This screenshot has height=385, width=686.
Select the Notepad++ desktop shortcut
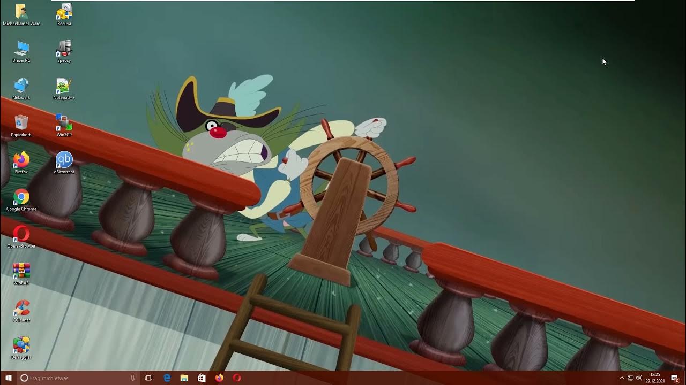[64, 89]
